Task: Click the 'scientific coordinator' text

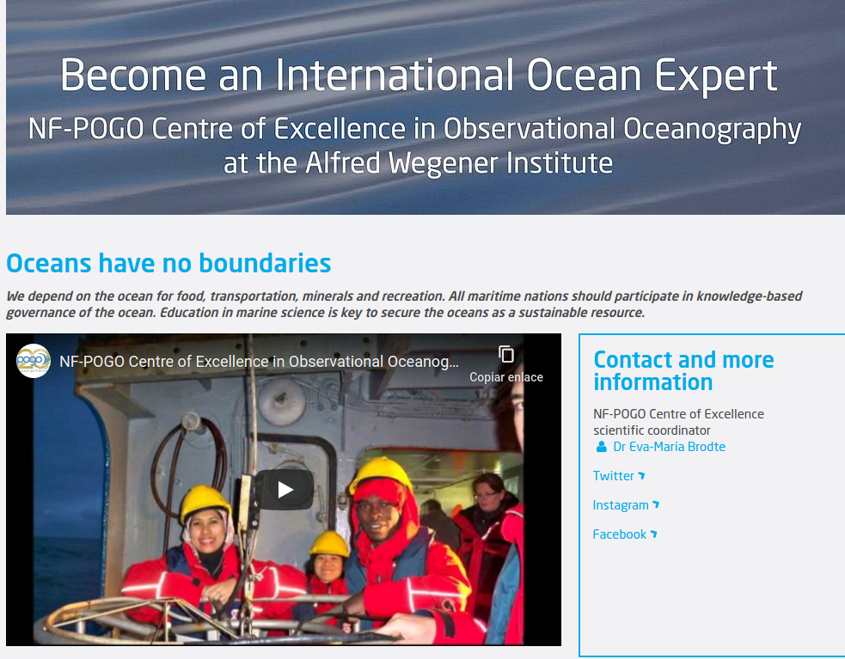Action: [652, 430]
